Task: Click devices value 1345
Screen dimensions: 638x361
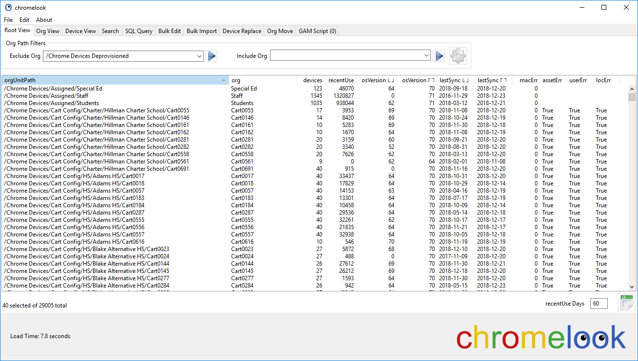Action: (316, 96)
